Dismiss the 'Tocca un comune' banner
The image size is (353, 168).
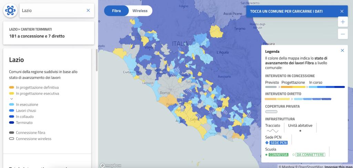coord(342,11)
